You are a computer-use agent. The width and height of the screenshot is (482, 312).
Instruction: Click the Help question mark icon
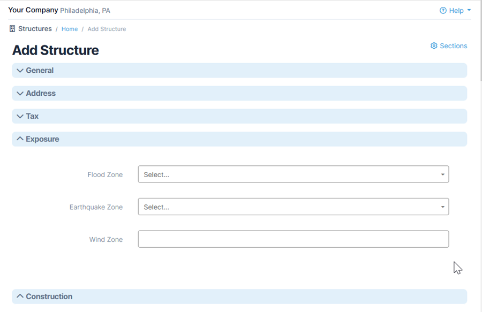[x=443, y=11]
